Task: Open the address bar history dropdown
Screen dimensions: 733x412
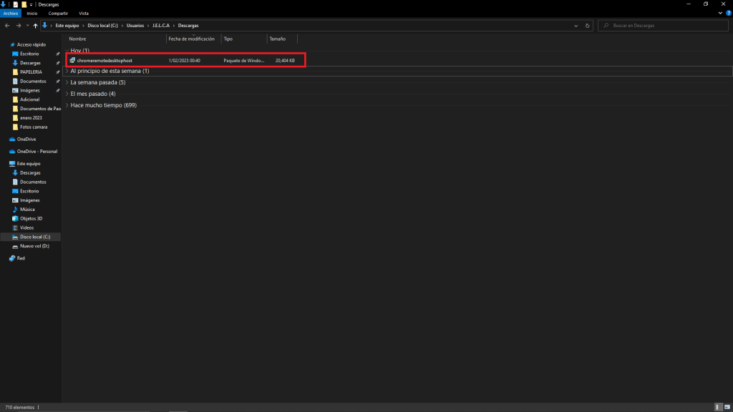Action: [x=577, y=26]
